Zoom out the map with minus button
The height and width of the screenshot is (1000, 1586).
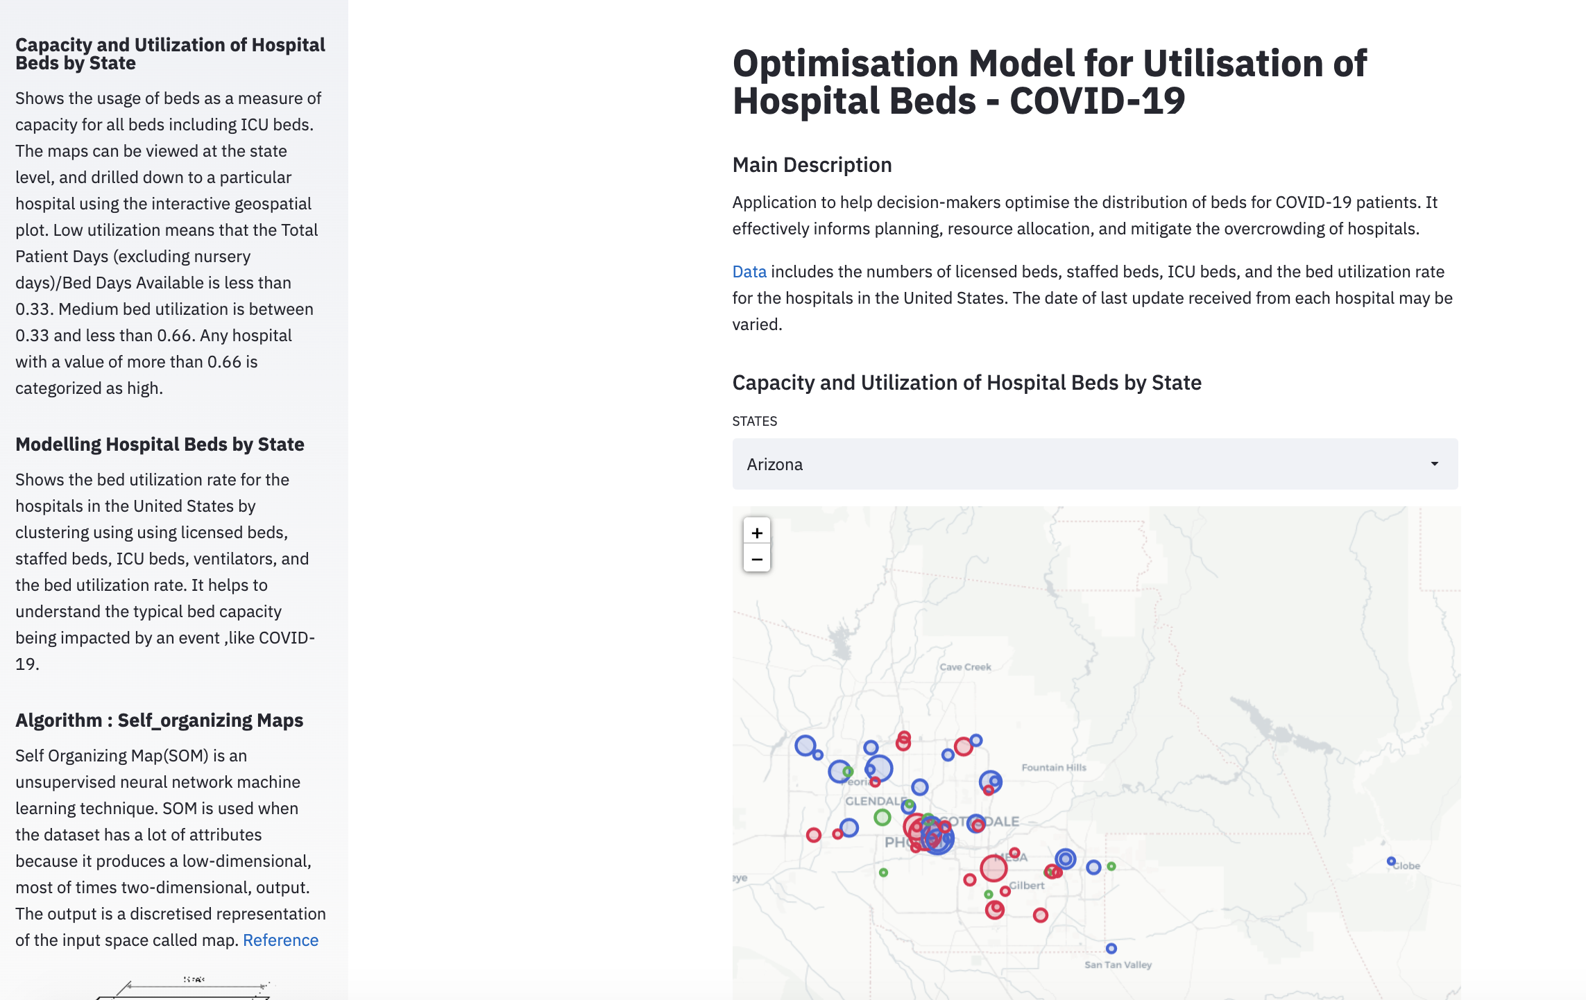[757, 559]
